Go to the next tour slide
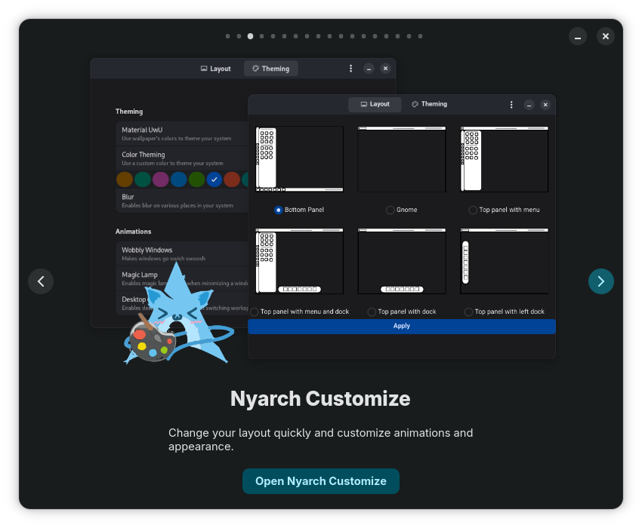The height and width of the screenshot is (528, 642). pyautogui.click(x=600, y=281)
